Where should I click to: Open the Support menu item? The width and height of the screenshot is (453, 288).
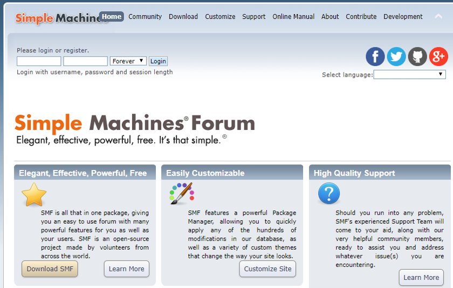coord(253,17)
